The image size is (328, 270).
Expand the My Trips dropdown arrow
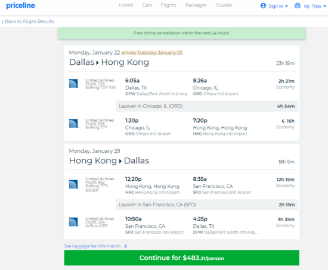pos(324,7)
